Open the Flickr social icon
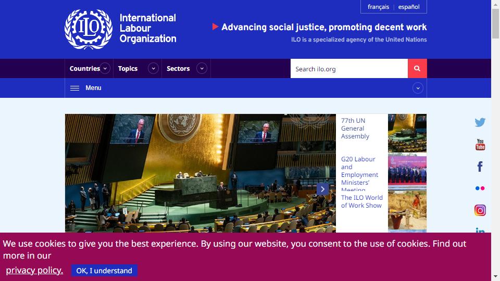Image resolution: width=500 pixels, height=281 pixels. pos(480,188)
